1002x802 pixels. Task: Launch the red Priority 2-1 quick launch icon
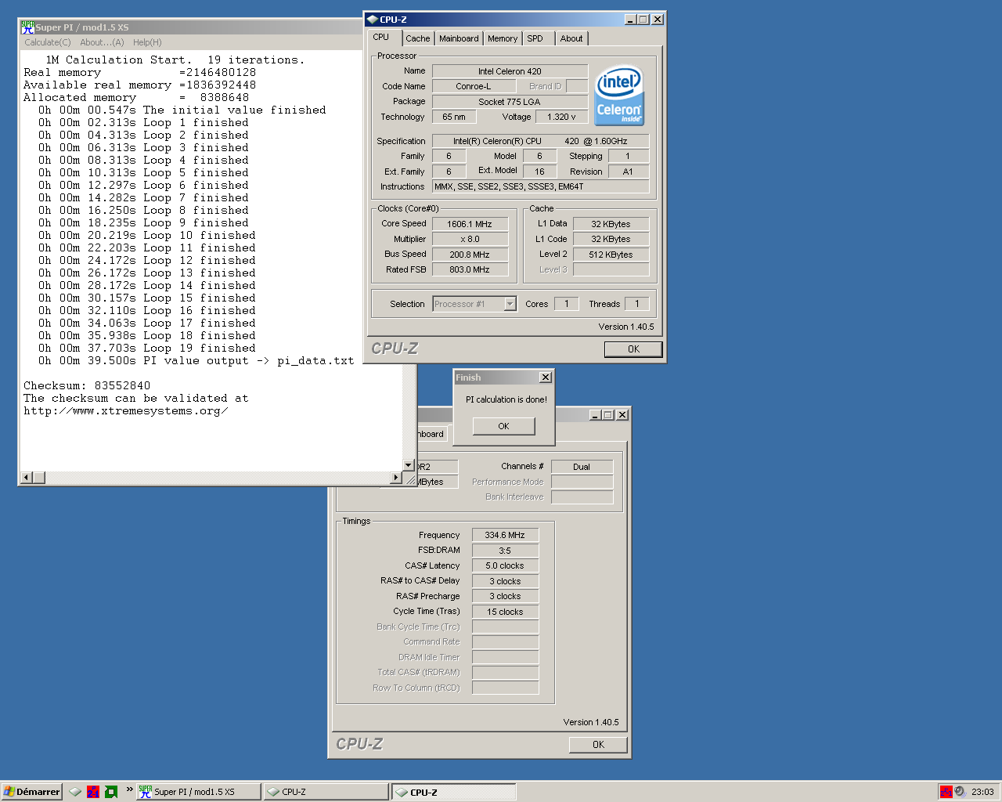pos(93,792)
